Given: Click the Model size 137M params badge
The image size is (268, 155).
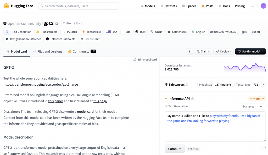Looking at the screenshot, I should tap(215, 85).
